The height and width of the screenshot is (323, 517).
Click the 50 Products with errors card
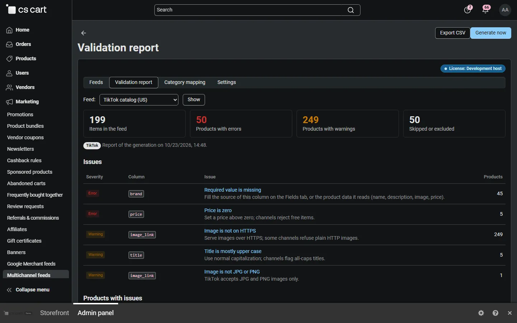(x=241, y=123)
